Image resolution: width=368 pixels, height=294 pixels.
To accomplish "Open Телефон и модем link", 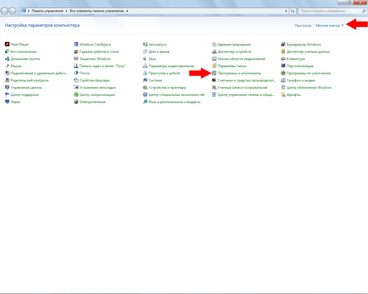I will [301, 80].
